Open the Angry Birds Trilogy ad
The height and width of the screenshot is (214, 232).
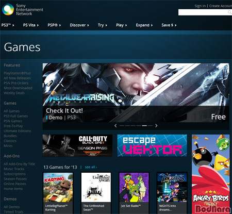pos(211,174)
